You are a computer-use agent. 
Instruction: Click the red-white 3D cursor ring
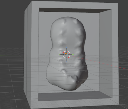coord(66,54)
